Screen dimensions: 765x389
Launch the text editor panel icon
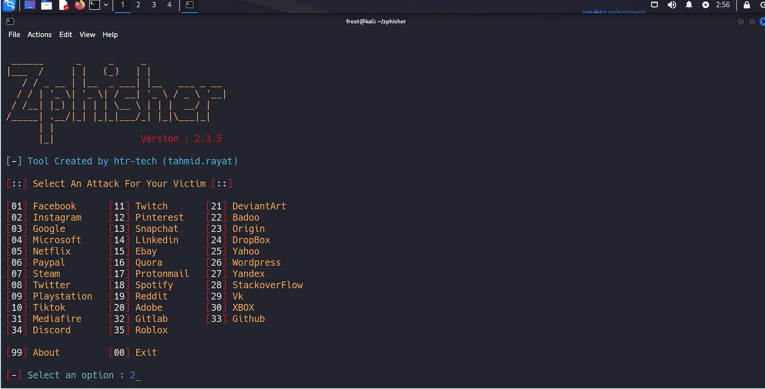[x=63, y=5]
